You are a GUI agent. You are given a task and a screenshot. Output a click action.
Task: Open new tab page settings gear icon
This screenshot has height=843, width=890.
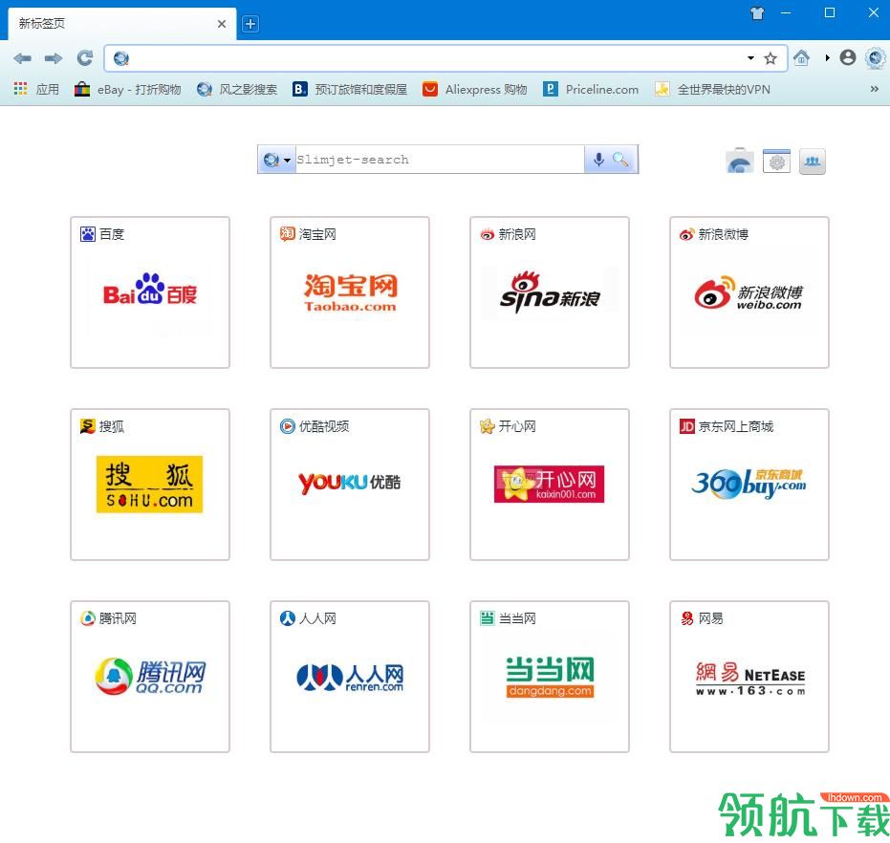pyautogui.click(x=776, y=162)
